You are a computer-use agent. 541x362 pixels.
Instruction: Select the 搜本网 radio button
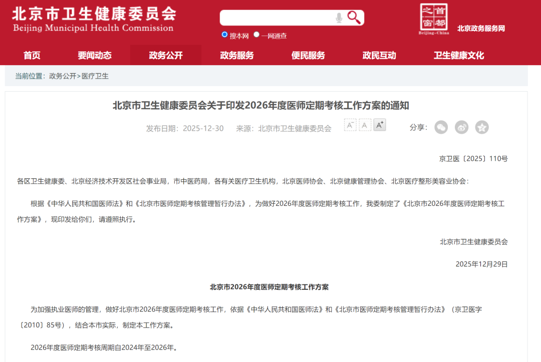tap(225, 35)
